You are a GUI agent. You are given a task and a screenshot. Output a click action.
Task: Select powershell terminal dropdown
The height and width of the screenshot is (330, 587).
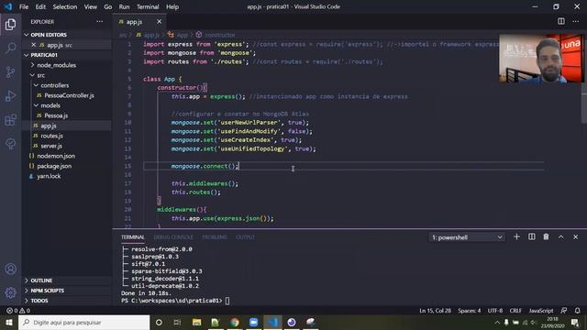[467, 237]
